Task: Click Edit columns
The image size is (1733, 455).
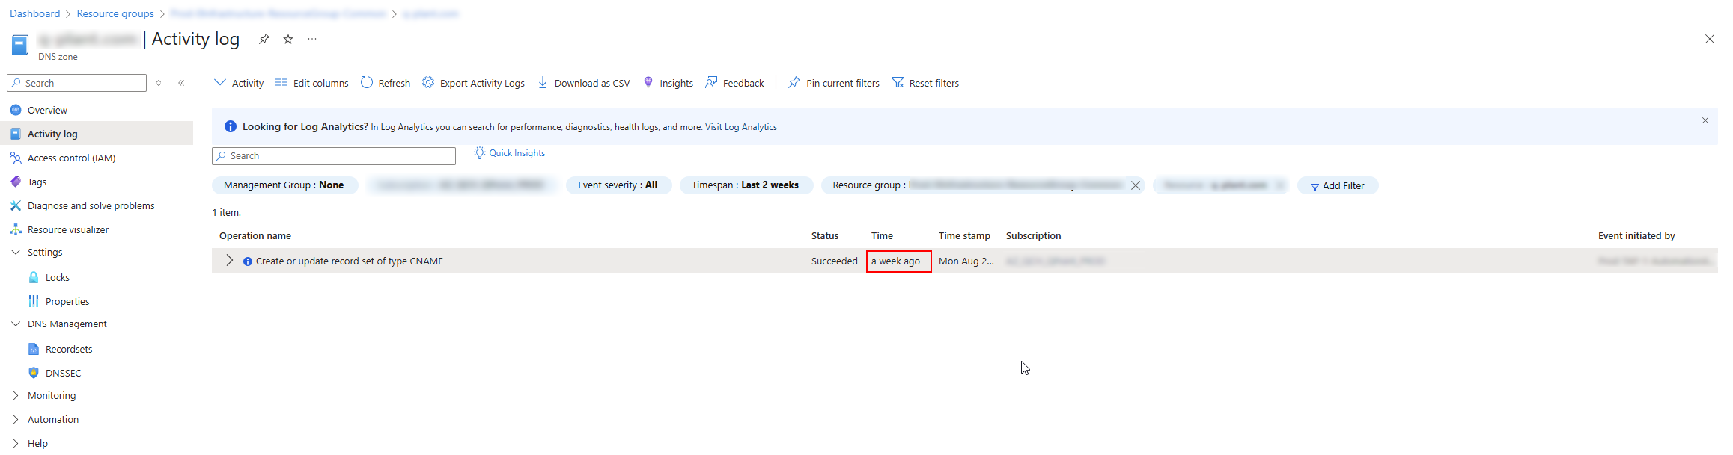Action: [x=311, y=83]
